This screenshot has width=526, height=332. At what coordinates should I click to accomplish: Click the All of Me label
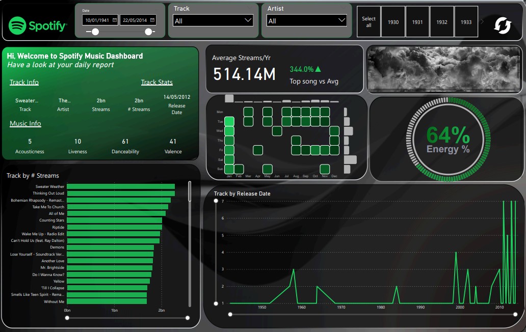[x=57, y=214]
